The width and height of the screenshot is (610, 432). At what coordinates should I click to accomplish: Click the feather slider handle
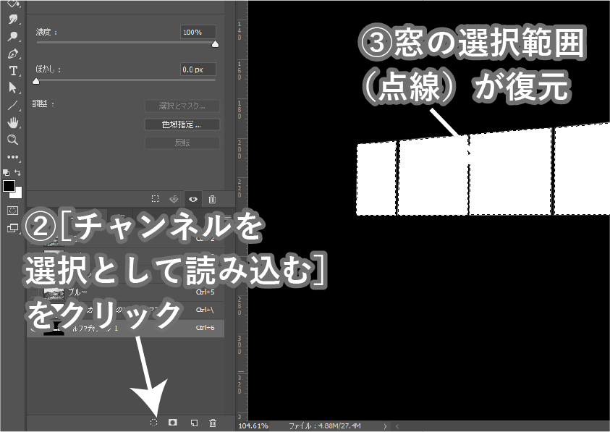(35, 81)
